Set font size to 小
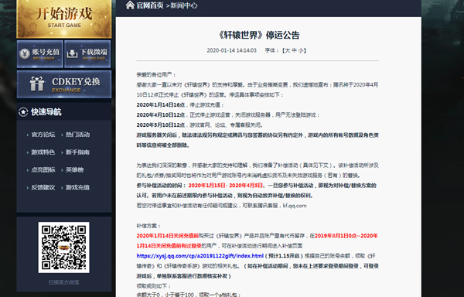Image resolution: width=464 pixels, height=297 pixels. tap(301, 50)
